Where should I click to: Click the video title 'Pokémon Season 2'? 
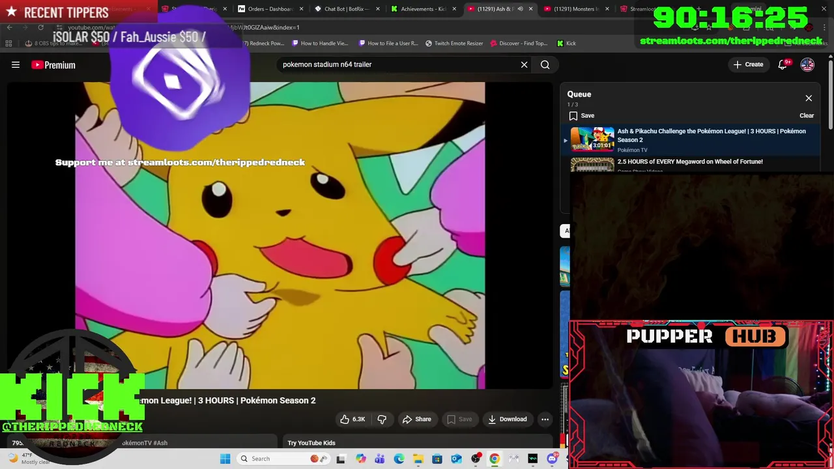[279, 401]
